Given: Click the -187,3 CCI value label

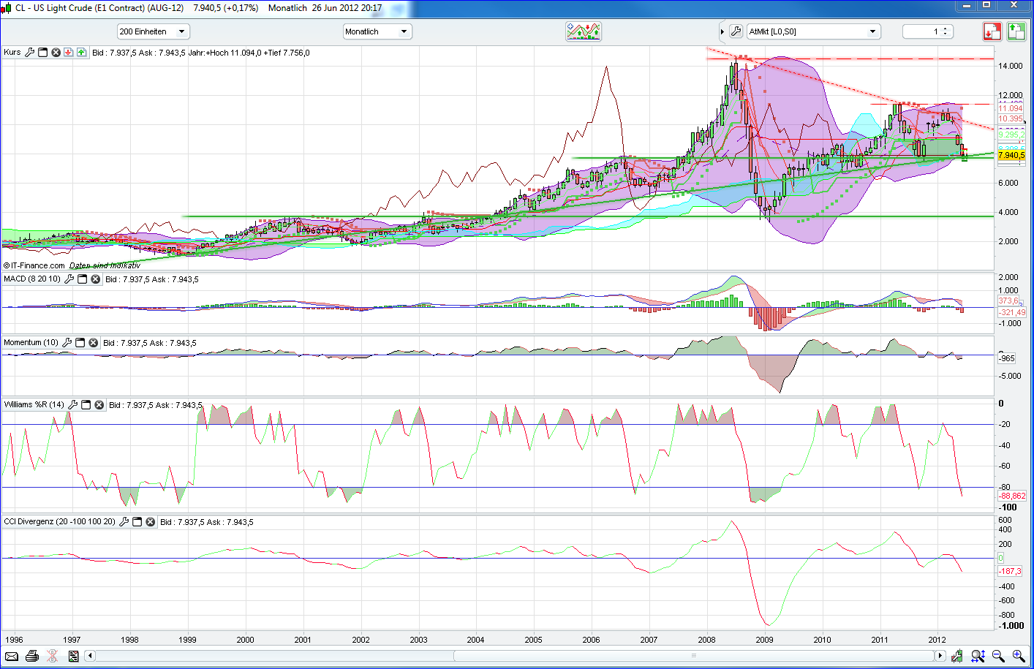Looking at the screenshot, I should 1010,571.
